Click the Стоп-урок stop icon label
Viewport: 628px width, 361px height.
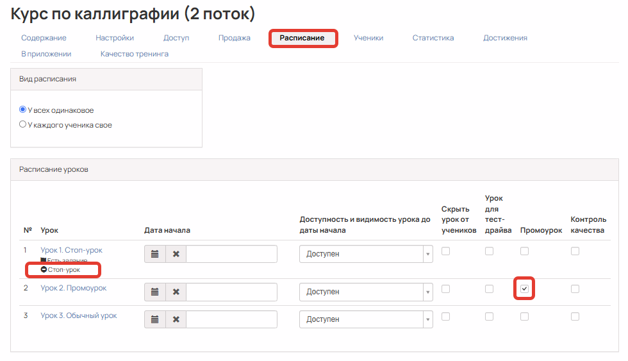click(x=60, y=270)
